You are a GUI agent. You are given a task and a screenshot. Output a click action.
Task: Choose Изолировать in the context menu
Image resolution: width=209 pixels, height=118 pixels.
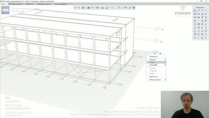pos(156,65)
